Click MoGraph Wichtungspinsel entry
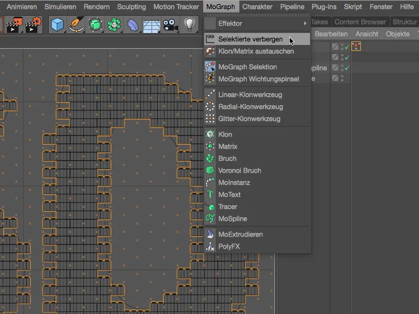 259,79
